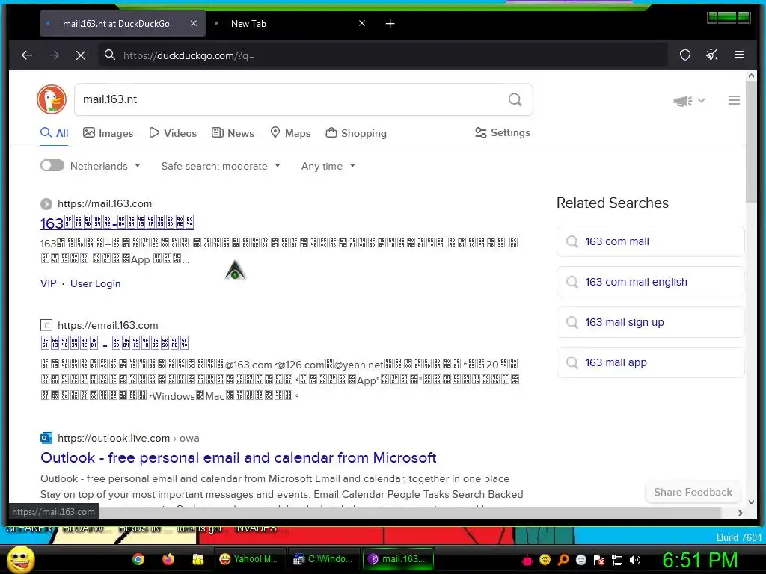Viewport: 766px width, 574px height.
Task: Switch to the Shopping tab
Action: coord(356,133)
